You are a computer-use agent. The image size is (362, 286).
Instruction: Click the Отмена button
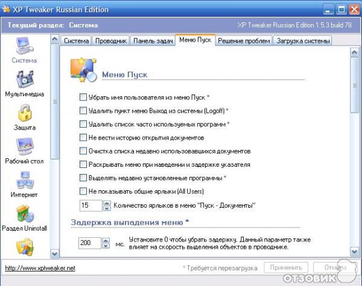tap(335, 267)
